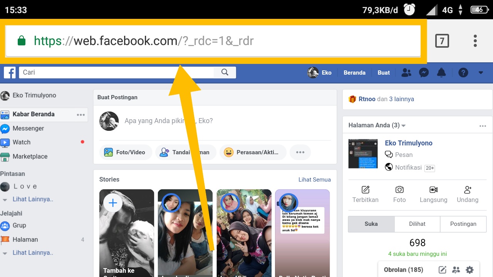Click the green padlock security icon
493x277 pixels.
(22, 41)
